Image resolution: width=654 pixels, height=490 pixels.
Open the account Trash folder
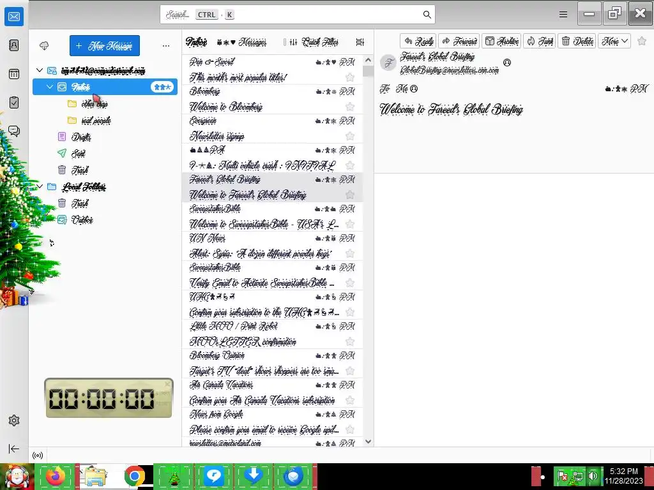79,170
